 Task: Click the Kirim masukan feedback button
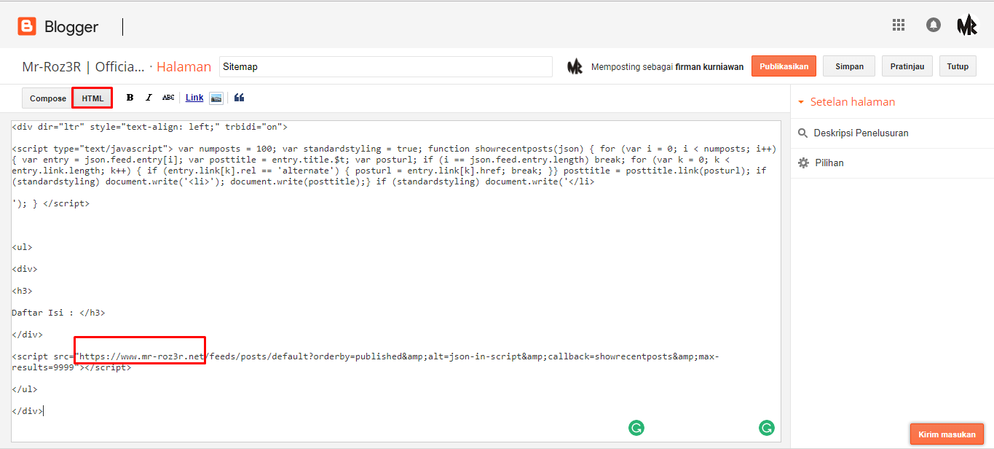coord(947,433)
